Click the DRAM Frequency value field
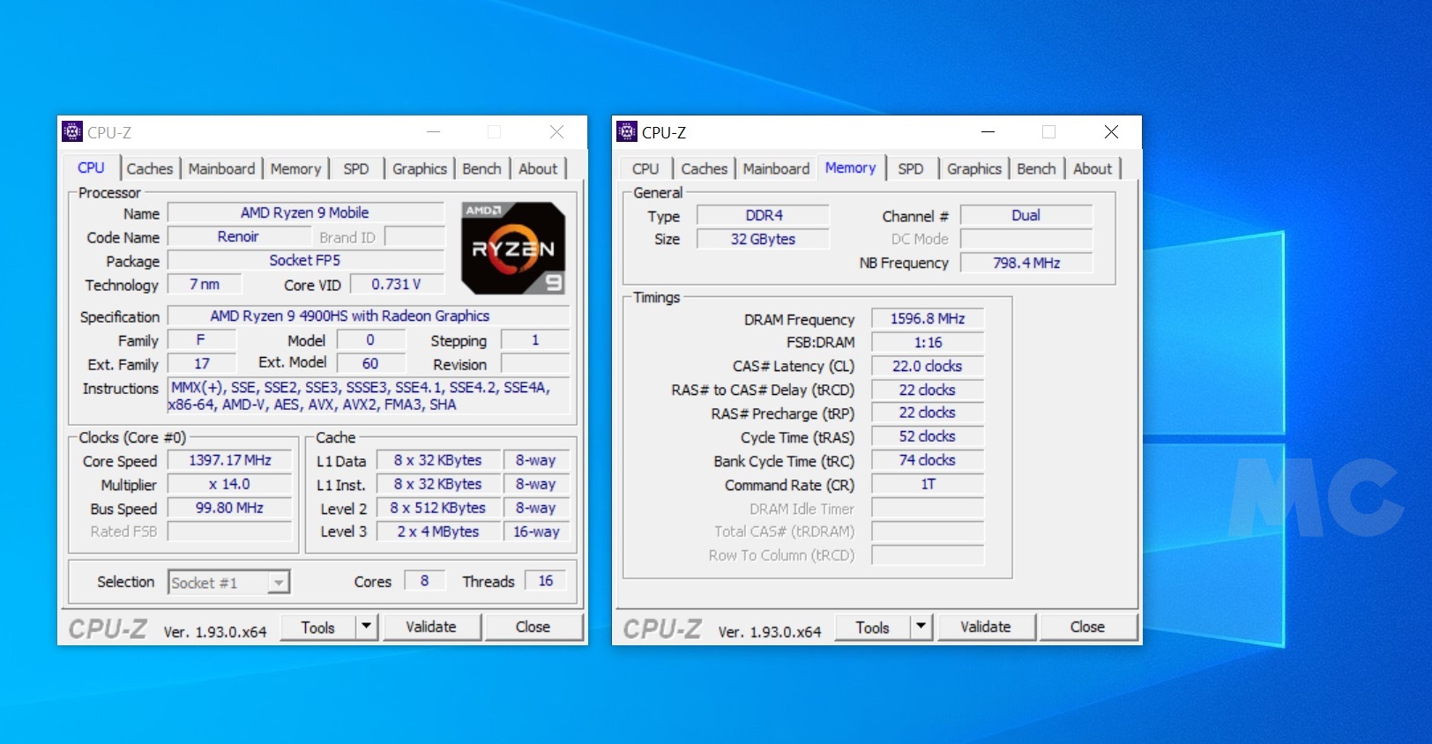 [927, 319]
